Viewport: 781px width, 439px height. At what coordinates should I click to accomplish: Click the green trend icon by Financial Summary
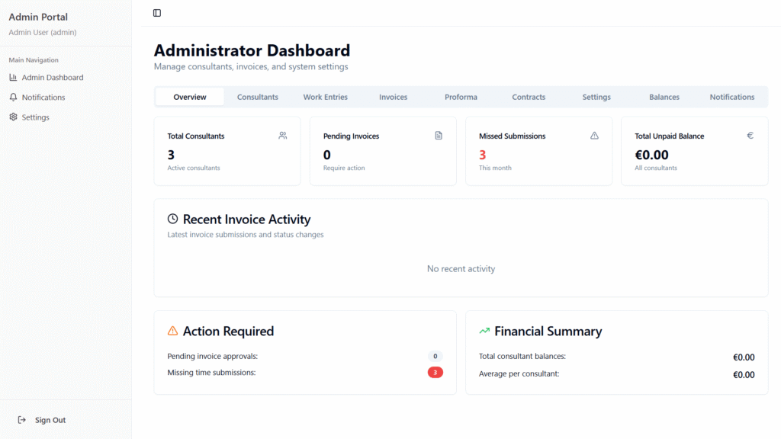484,332
